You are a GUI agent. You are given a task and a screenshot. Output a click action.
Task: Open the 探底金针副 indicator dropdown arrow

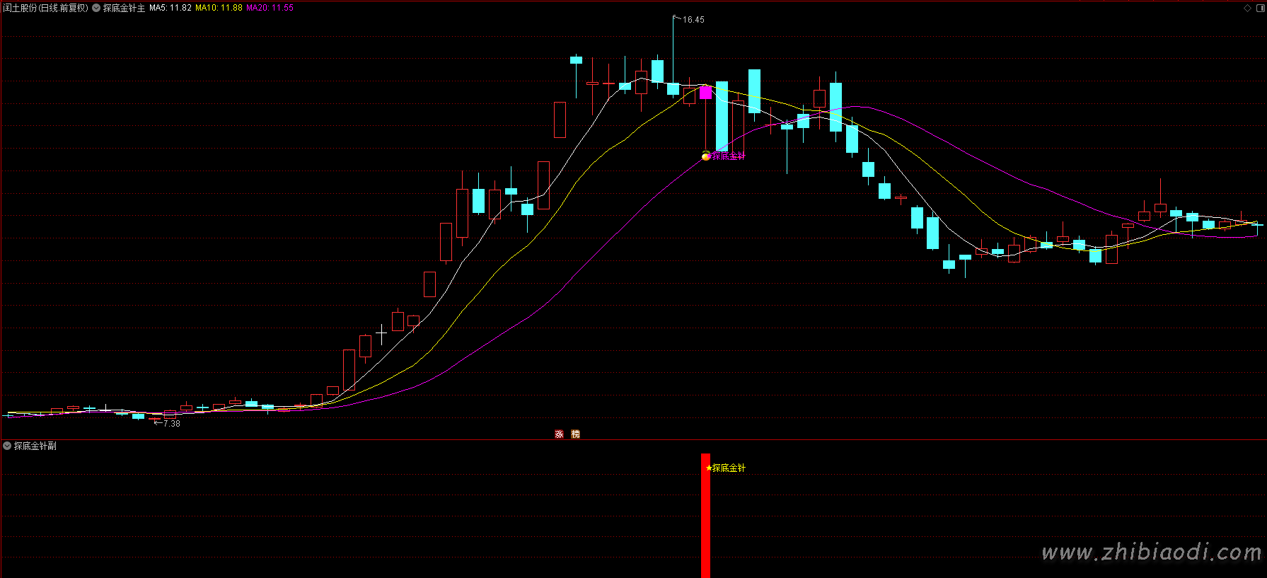[x=7, y=446]
